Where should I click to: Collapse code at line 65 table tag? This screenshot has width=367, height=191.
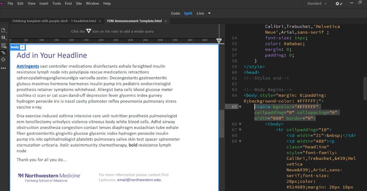pos(240,107)
